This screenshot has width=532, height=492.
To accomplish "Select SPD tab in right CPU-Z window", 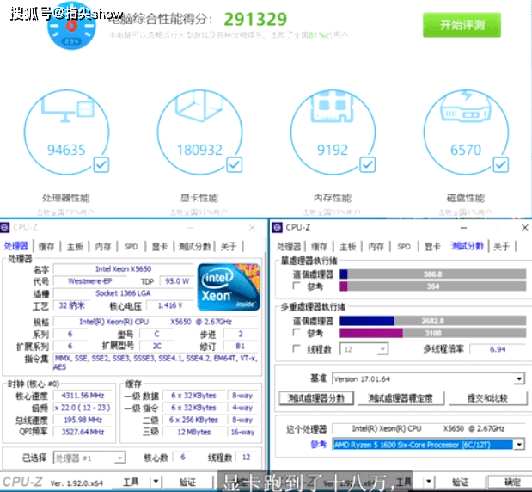I will pyautogui.click(x=404, y=247).
